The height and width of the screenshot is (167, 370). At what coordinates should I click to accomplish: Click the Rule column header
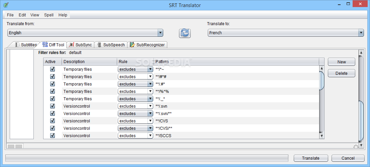(135, 62)
